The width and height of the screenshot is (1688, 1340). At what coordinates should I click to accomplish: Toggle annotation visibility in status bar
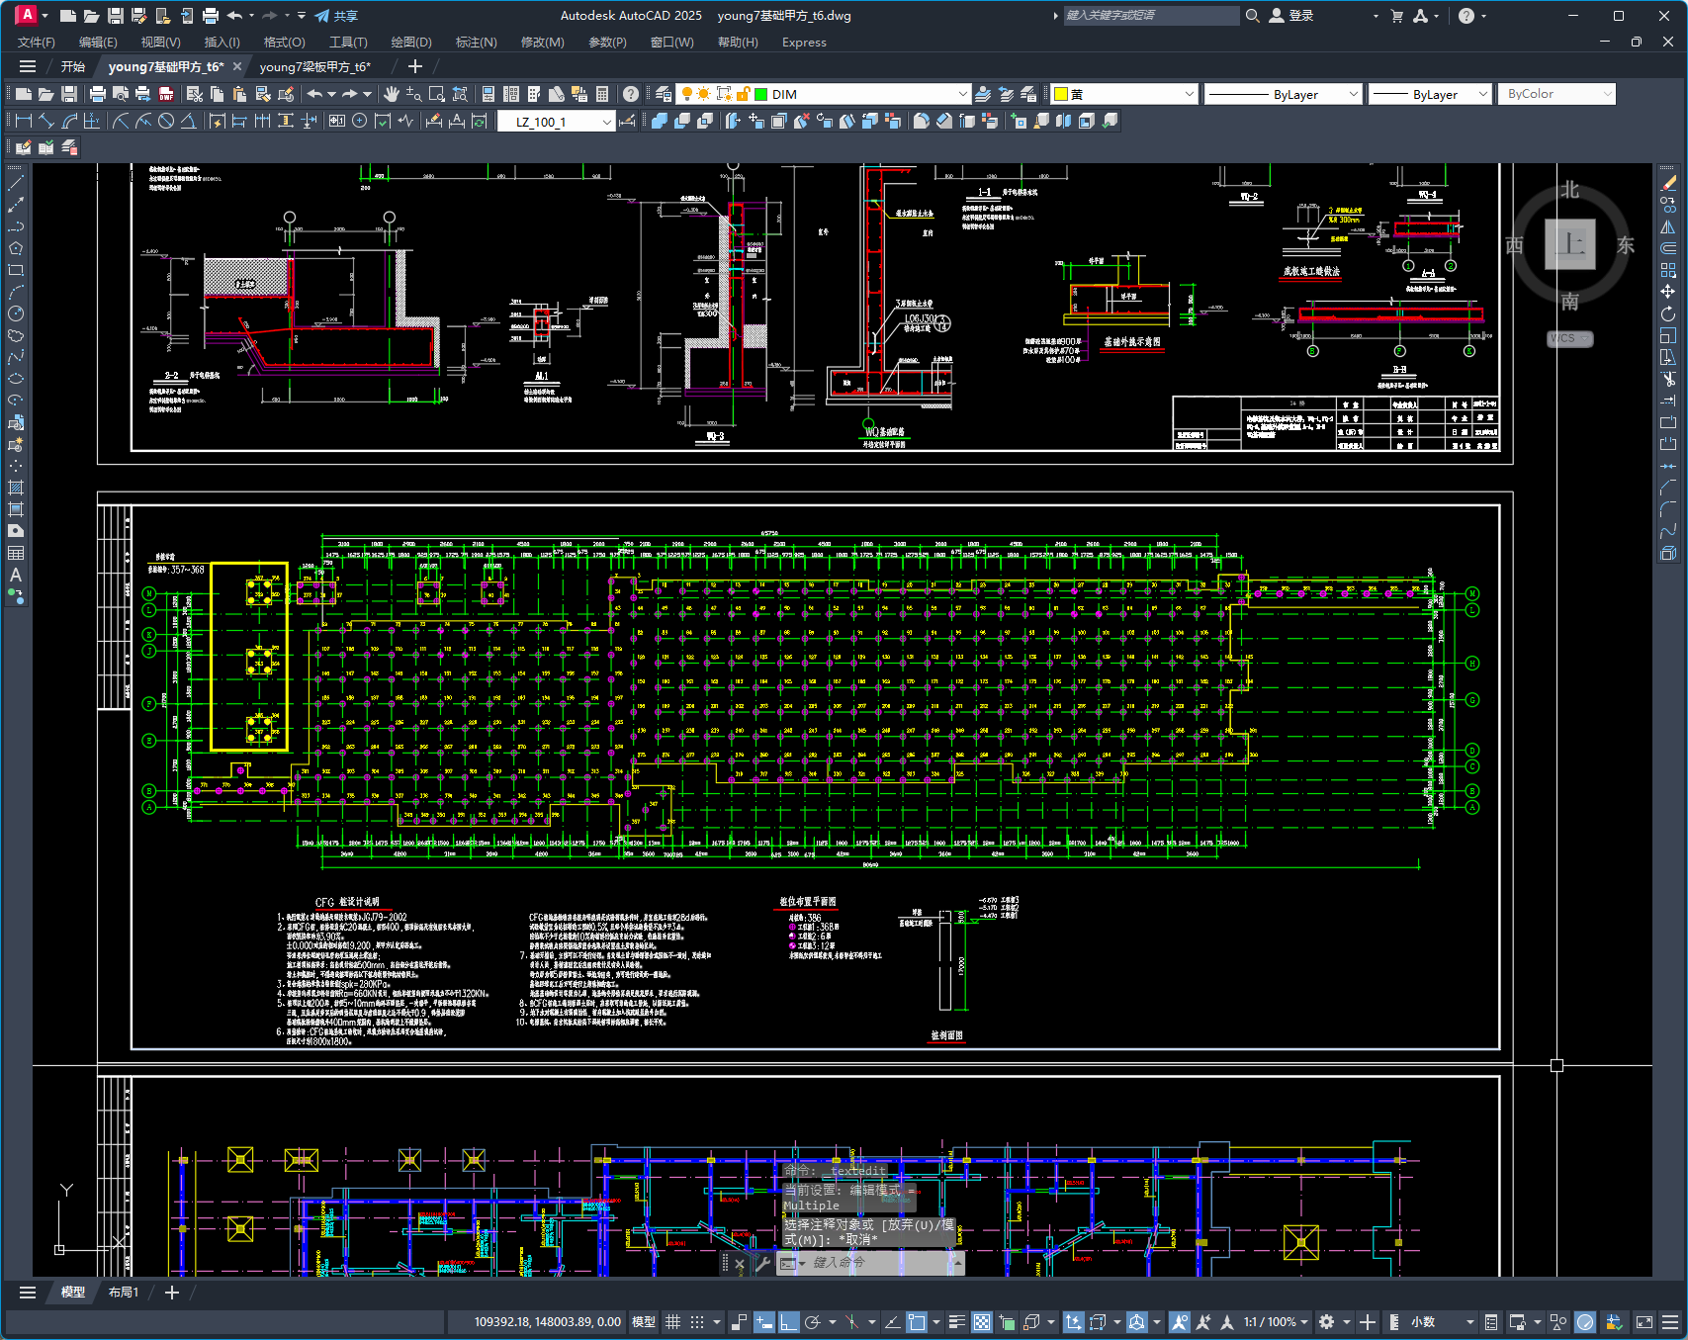[x=1179, y=1321]
